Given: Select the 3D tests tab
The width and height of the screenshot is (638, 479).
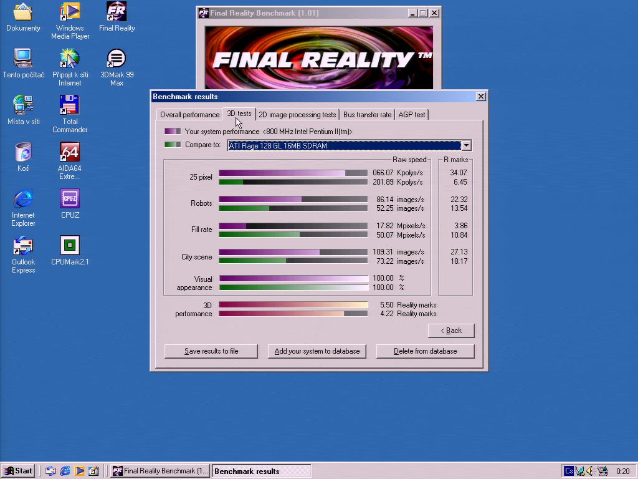Looking at the screenshot, I should point(239,114).
